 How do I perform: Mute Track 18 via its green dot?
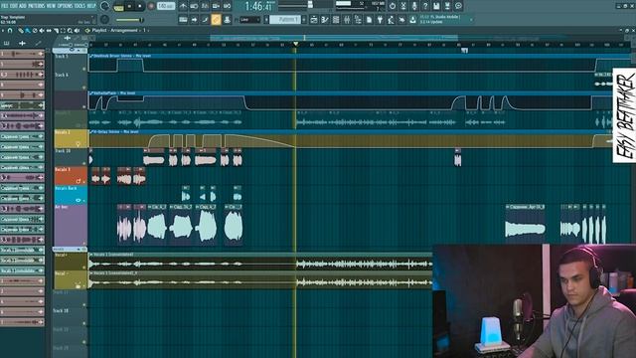coord(84,323)
